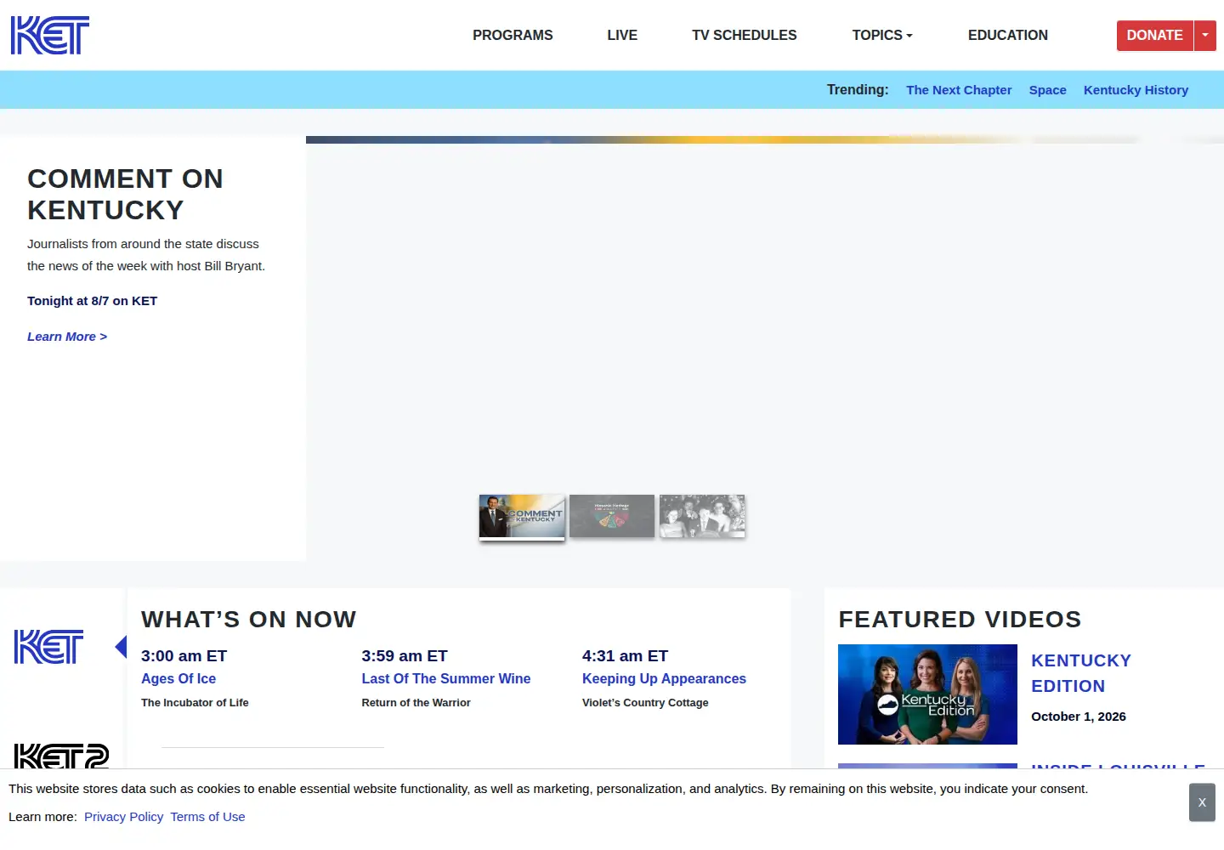The image size is (1224, 850).
Task: Click the 3:59 am ET time slot
Action: pos(405,656)
